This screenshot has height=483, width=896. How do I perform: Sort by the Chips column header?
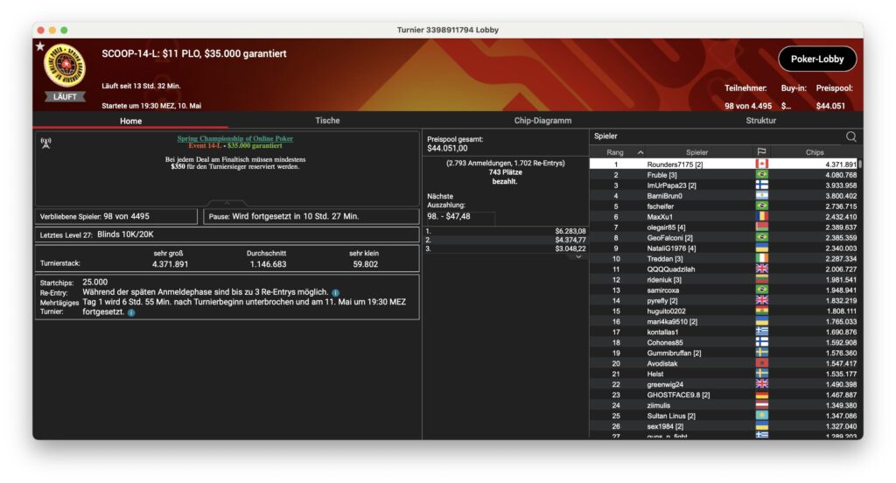click(x=814, y=152)
